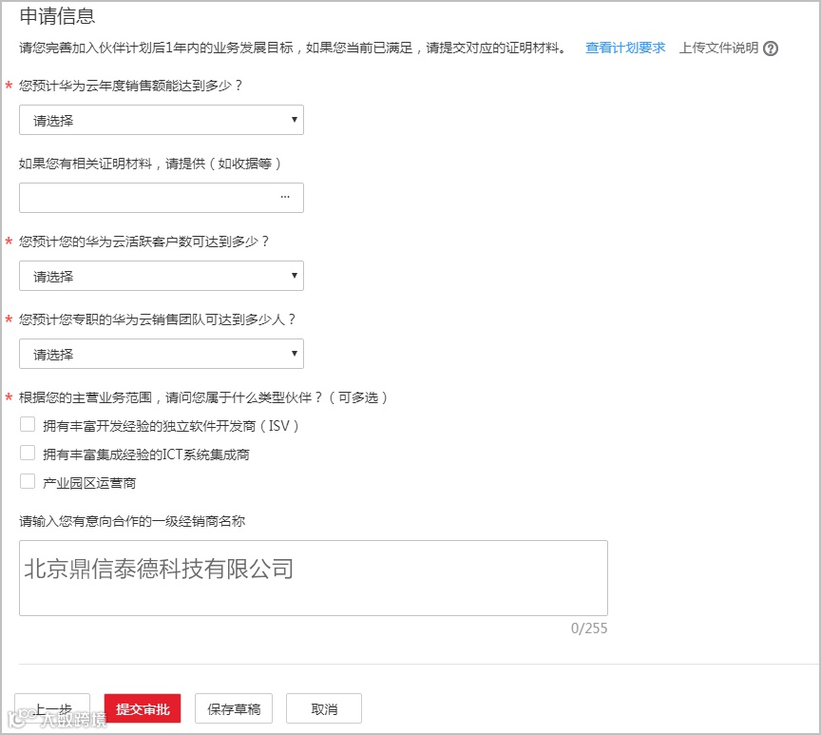Click the 0/255 character counter
The height and width of the screenshot is (735, 821).
click(589, 629)
